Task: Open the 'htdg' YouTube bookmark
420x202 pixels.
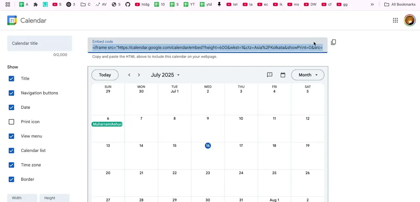Action: tap(142, 4)
